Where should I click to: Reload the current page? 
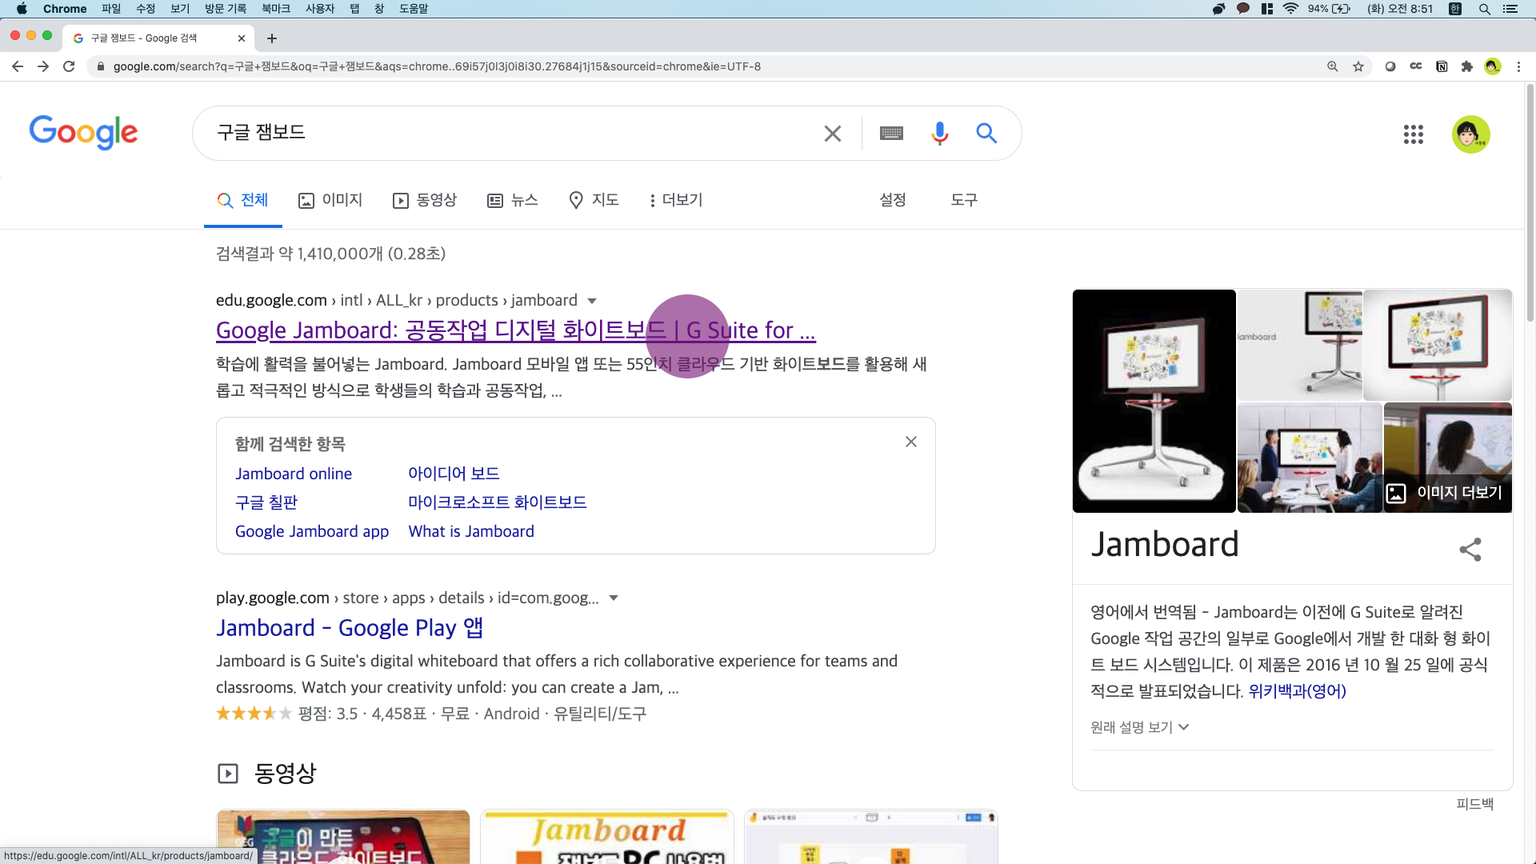69,66
